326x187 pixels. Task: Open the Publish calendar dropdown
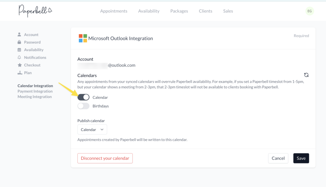(x=92, y=130)
